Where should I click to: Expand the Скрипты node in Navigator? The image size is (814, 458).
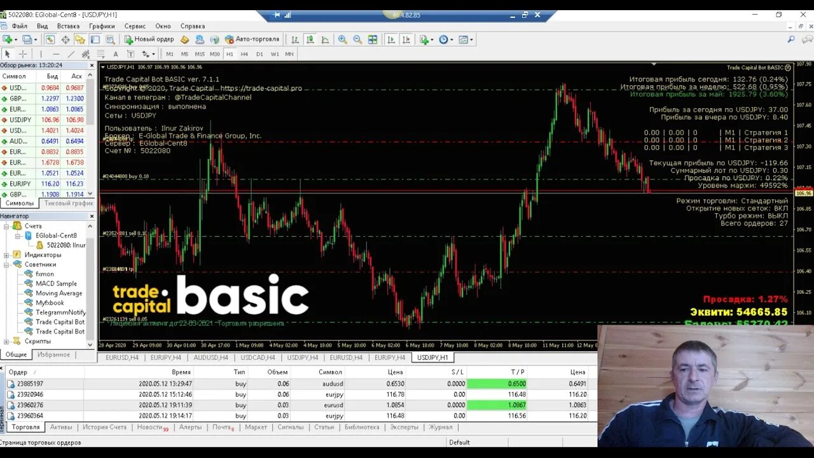(7, 341)
